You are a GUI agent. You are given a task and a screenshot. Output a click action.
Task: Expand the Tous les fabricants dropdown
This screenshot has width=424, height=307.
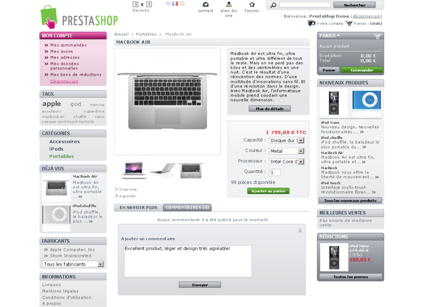[73, 264]
